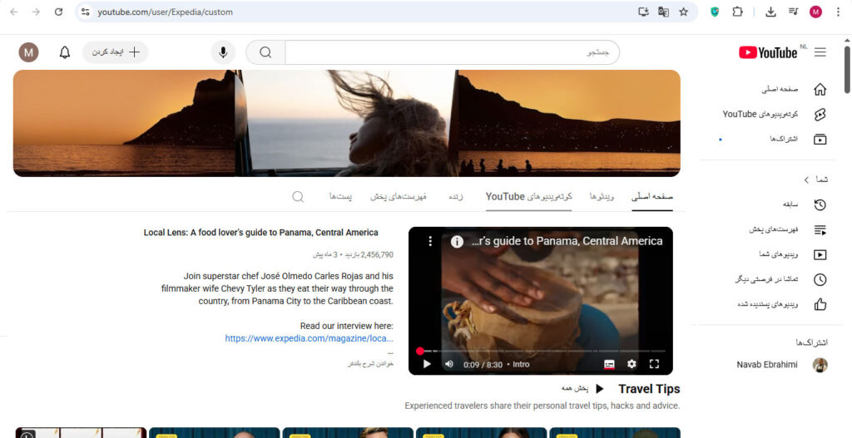The image size is (852, 438).
Task: Click the browser back arrow
Action: coord(14,12)
